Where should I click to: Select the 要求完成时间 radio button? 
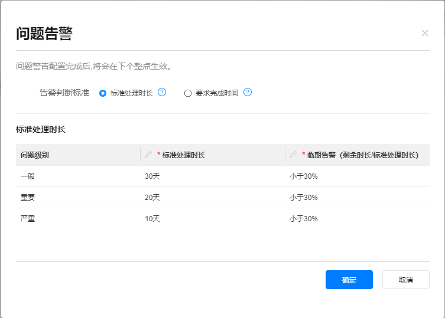pos(188,93)
